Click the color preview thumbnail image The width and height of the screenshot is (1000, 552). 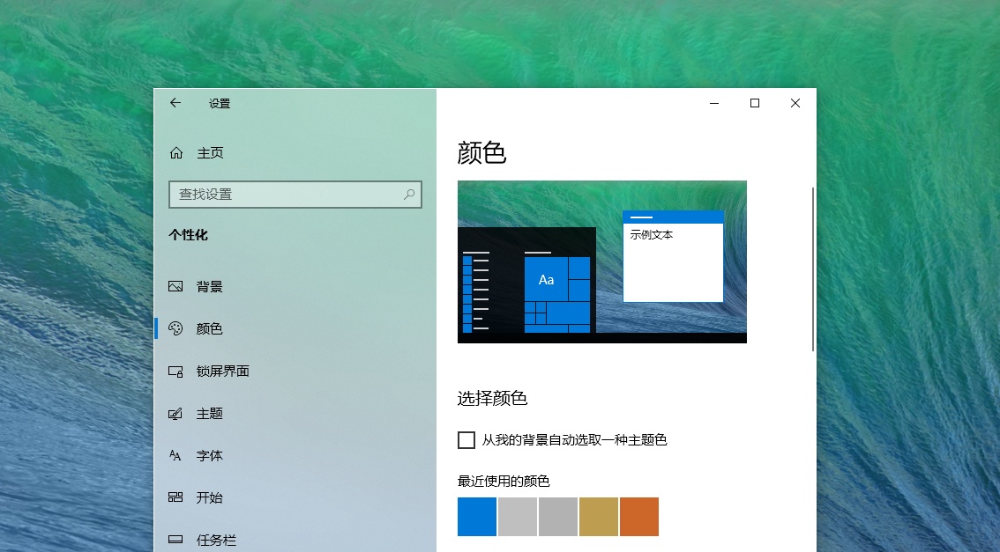[x=602, y=261]
